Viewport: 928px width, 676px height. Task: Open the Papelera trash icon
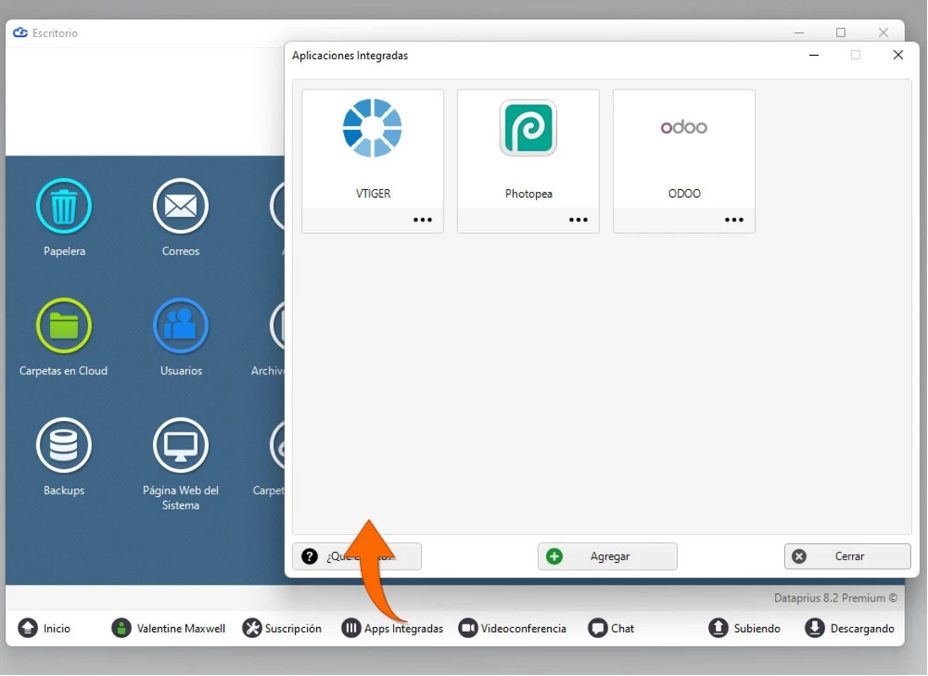(64, 206)
